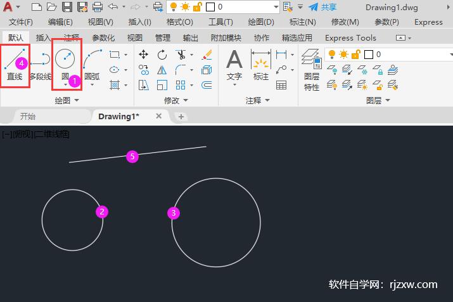Image resolution: width=453 pixels, height=302 pixels.
Task: Click the Erase tool icon
Action: 207,55
